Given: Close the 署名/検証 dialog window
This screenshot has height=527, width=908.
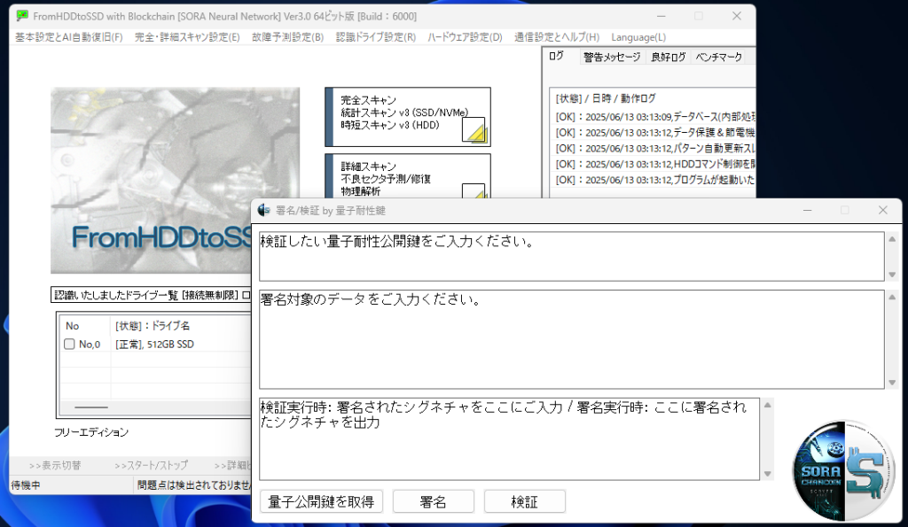Looking at the screenshot, I should 882,210.
